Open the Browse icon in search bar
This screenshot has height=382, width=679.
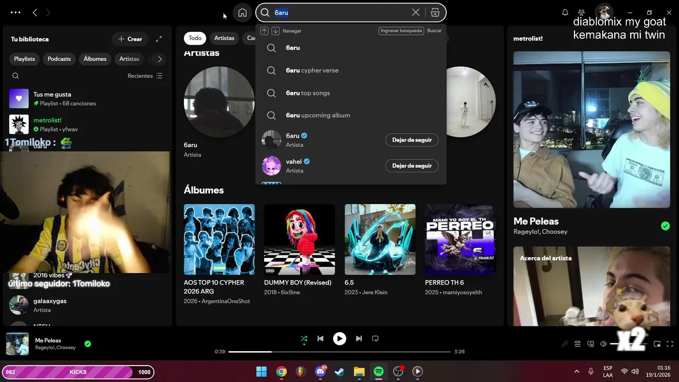coord(435,13)
